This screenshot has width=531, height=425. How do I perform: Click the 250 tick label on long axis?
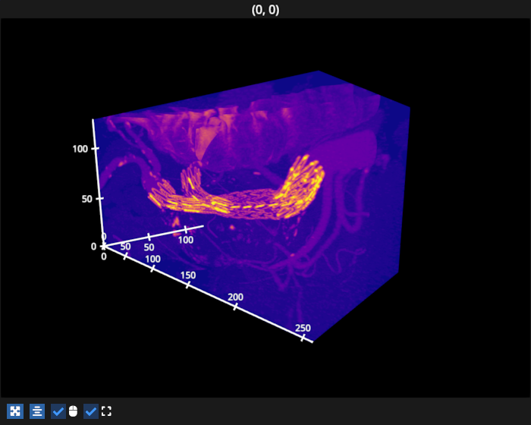tap(303, 328)
